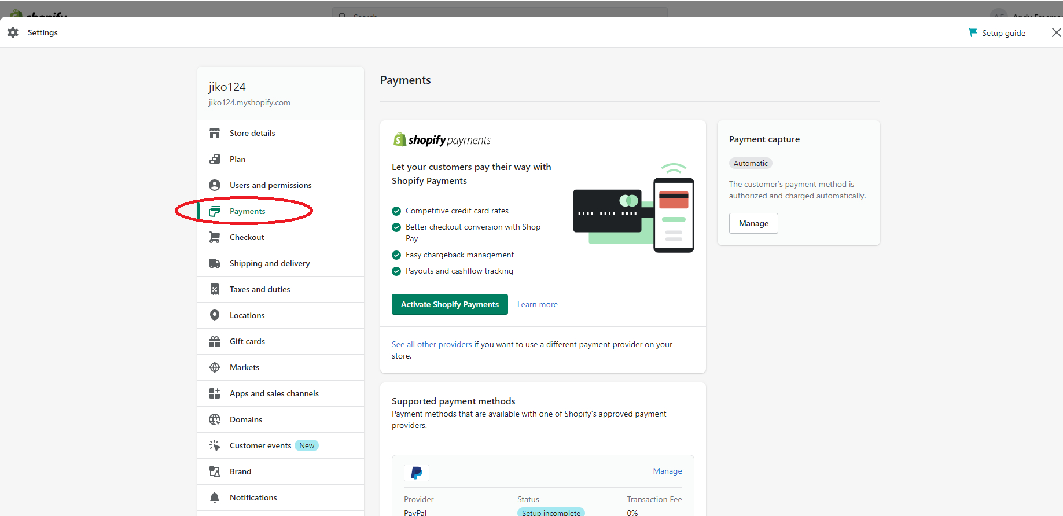Click the Payments page heading
This screenshot has height=516, width=1063.
[x=405, y=80]
